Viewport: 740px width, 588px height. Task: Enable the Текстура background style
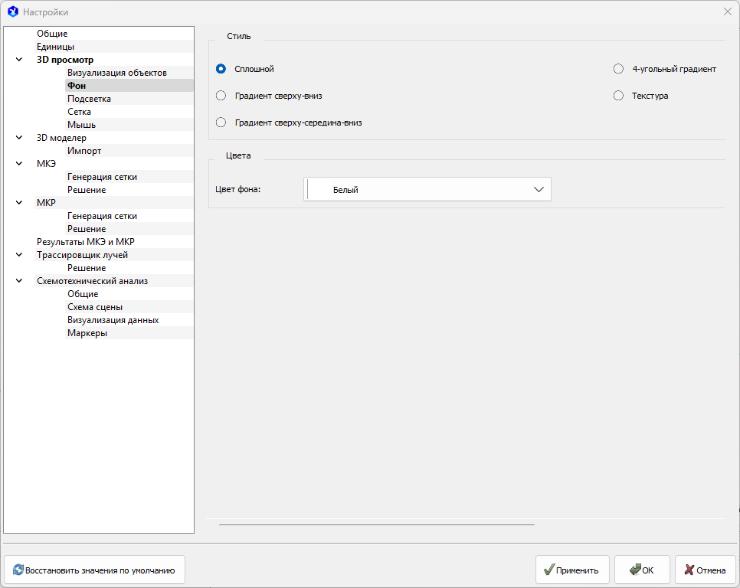(619, 96)
